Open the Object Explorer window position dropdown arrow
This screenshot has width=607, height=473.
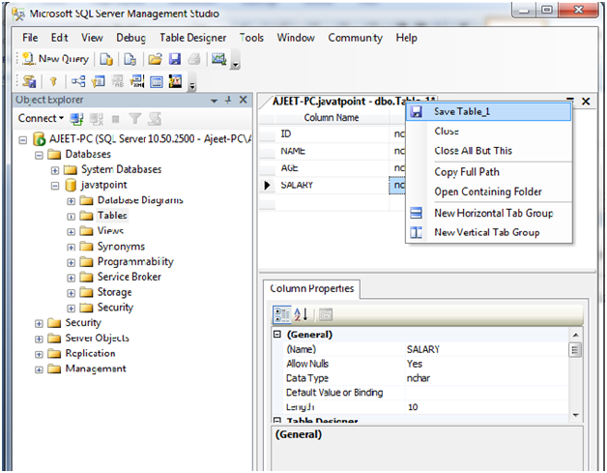pyautogui.click(x=214, y=101)
